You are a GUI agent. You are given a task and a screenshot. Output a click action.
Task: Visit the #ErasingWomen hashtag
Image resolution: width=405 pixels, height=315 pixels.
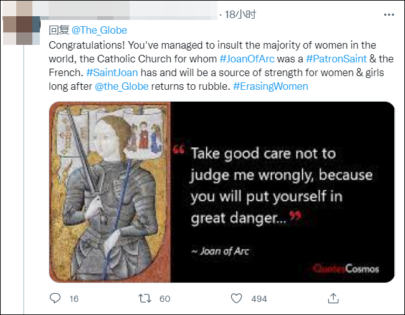(x=270, y=85)
